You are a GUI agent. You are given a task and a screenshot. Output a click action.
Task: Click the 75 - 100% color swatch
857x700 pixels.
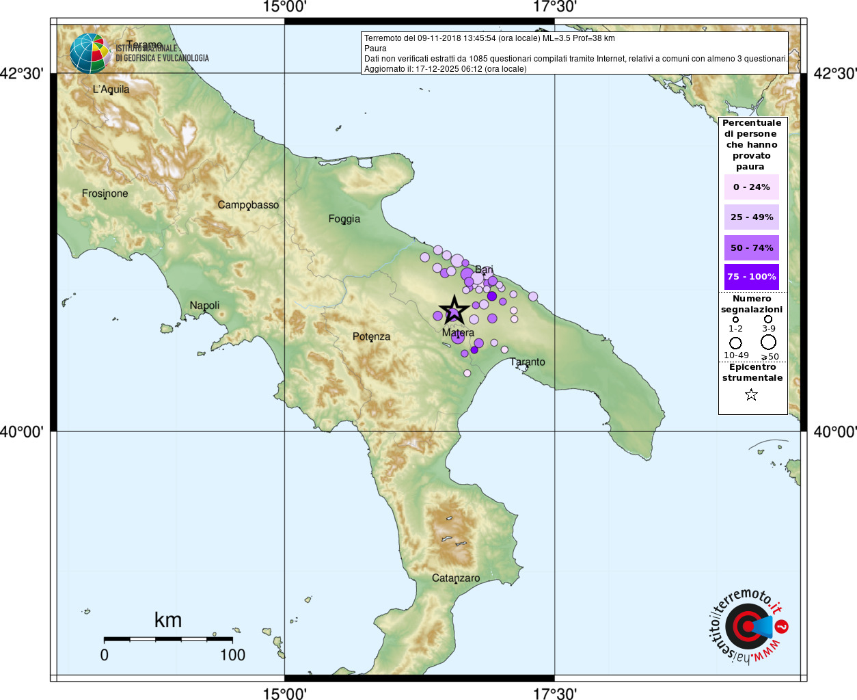[752, 277]
